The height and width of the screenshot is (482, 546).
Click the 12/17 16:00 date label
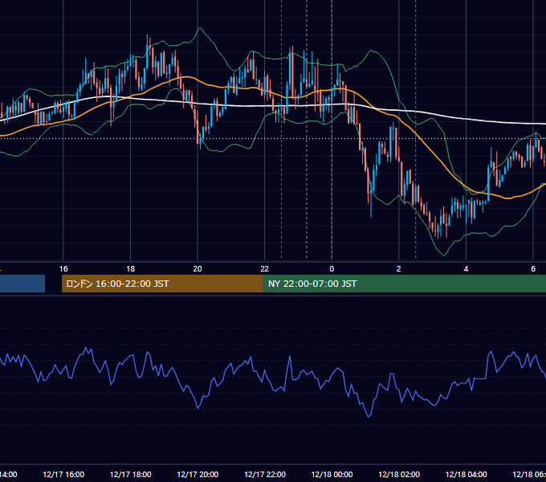(63, 474)
